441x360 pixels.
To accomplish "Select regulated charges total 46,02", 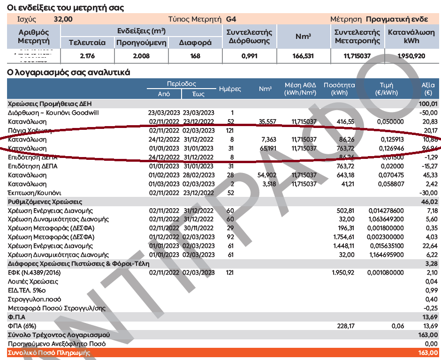I will coord(429,202).
